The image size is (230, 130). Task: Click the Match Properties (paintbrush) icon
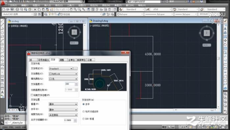click(x=52, y=10)
